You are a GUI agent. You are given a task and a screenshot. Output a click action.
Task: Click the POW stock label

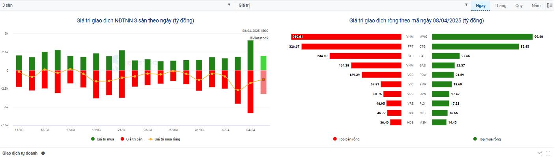tap(423, 75)
